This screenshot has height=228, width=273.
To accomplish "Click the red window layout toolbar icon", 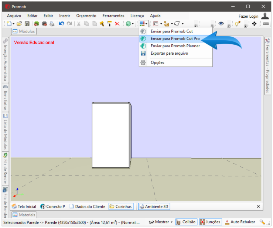I will click(156, 24).
